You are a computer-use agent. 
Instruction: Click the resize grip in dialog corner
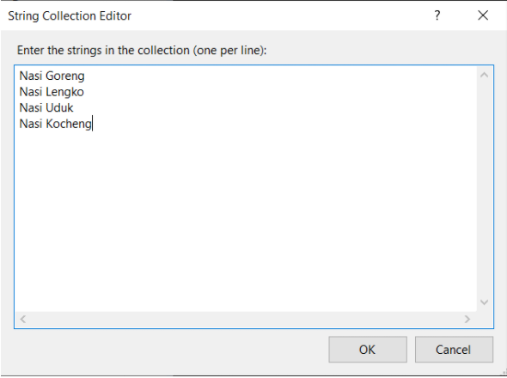coord(504,373)
